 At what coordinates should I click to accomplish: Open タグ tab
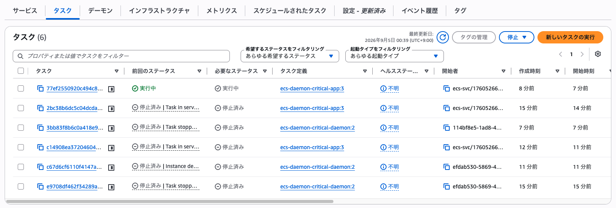pos(460,11)
